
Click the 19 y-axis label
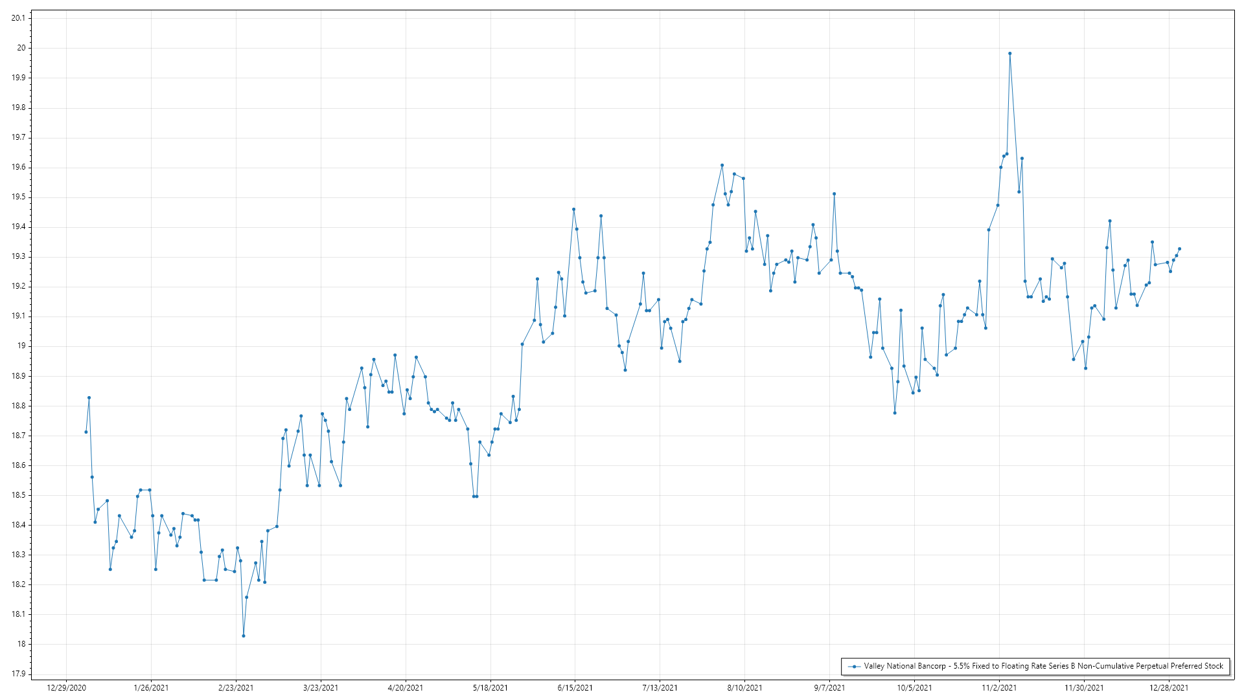click(21, 346)
